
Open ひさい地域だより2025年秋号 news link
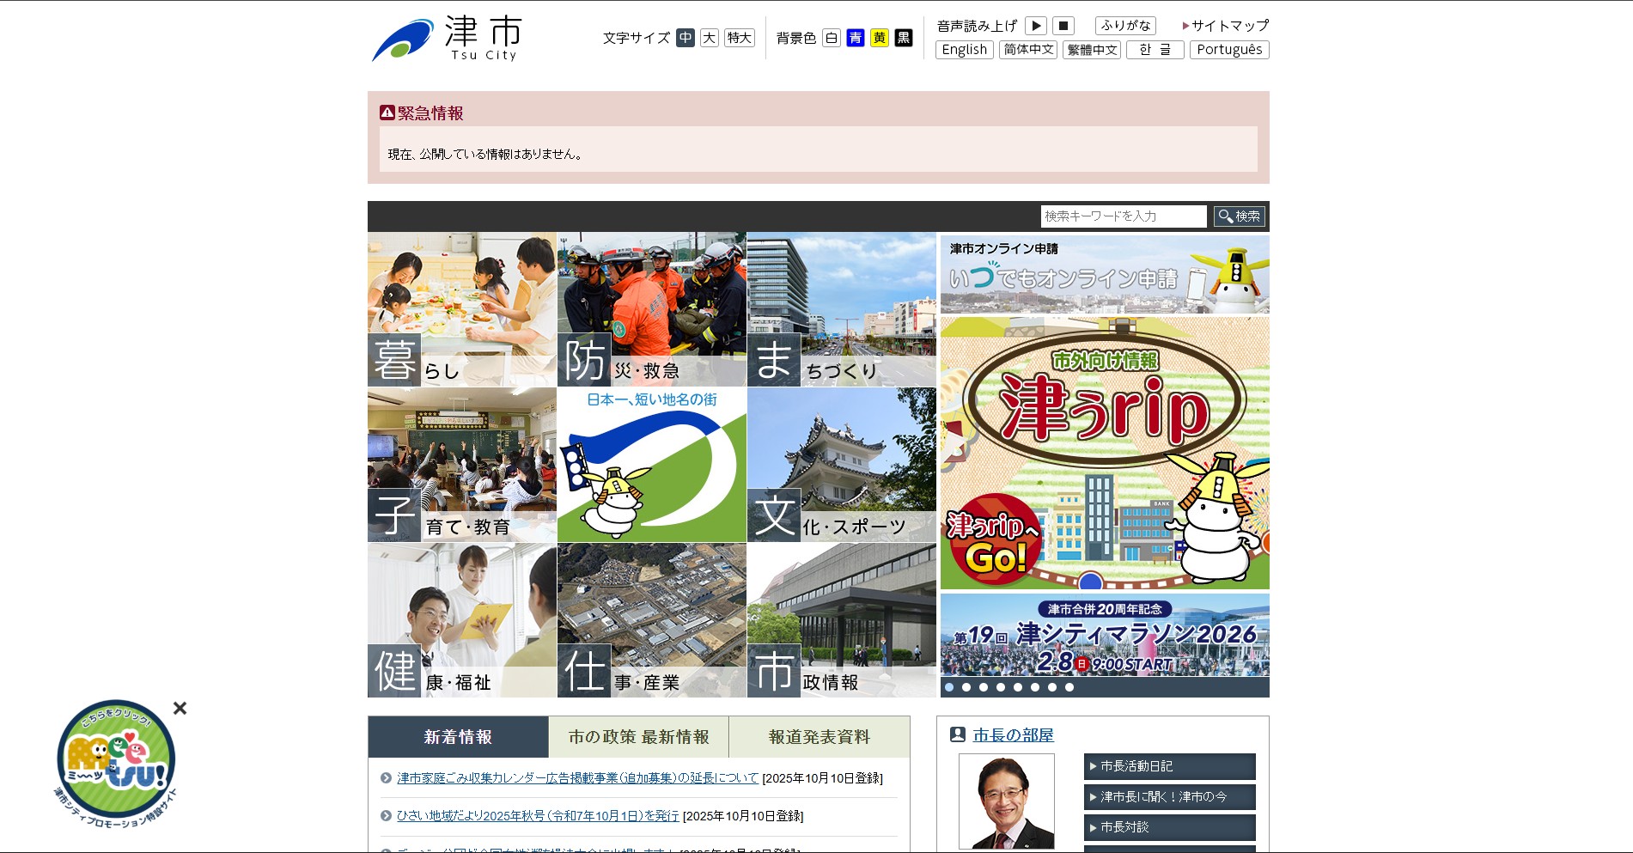(538, 816)
